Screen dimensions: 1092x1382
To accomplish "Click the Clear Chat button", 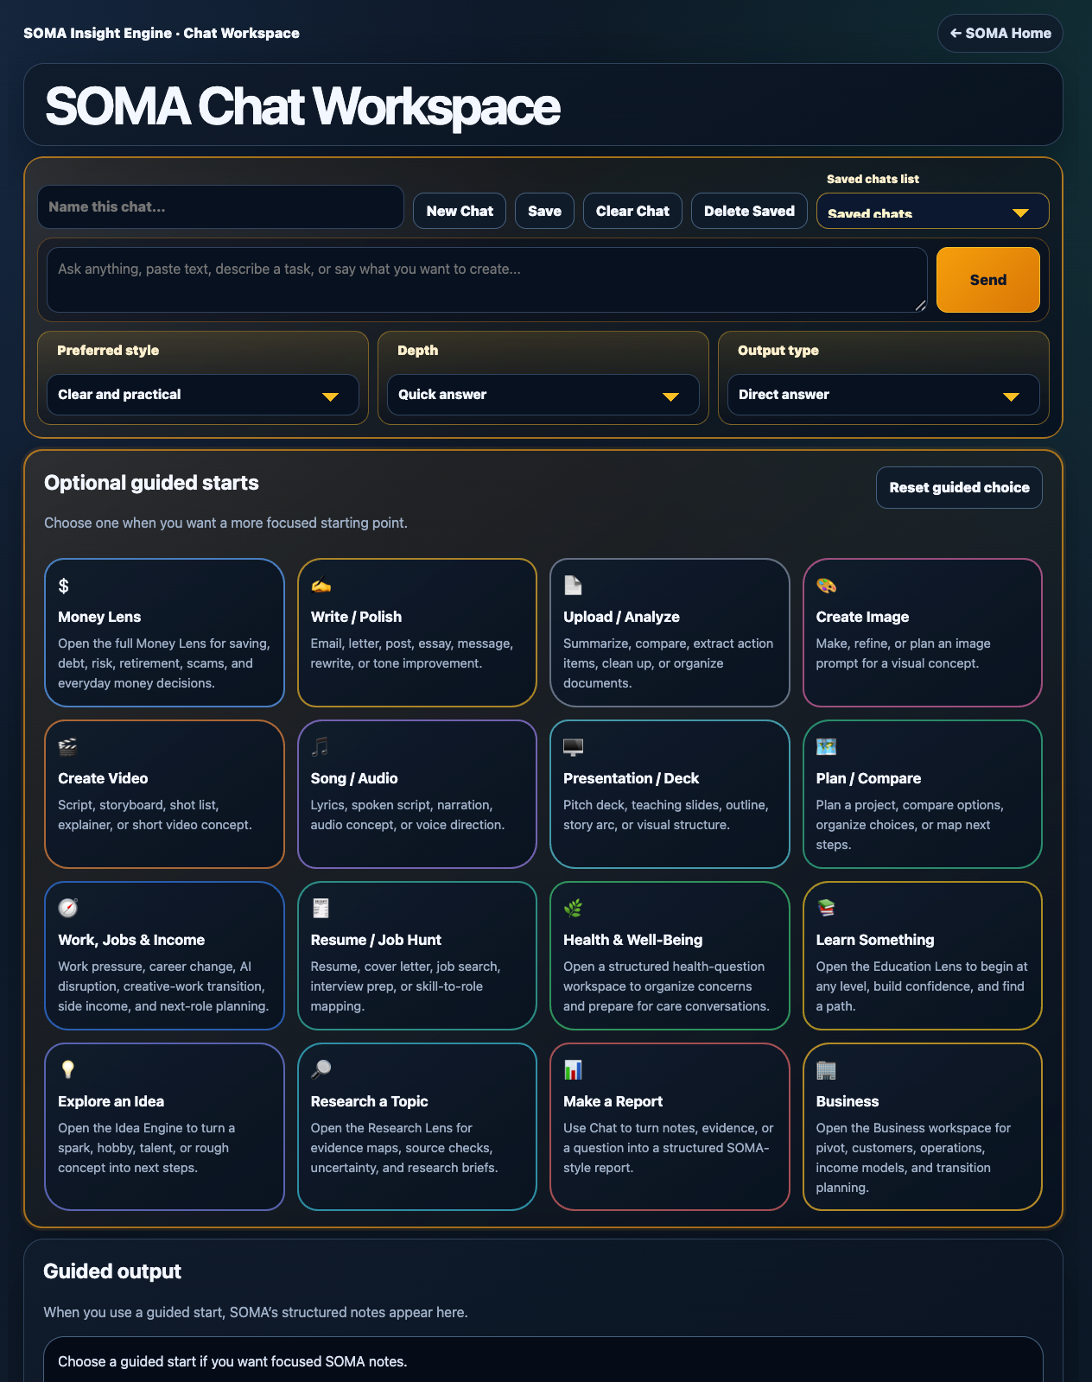I will tap(632, 211).
